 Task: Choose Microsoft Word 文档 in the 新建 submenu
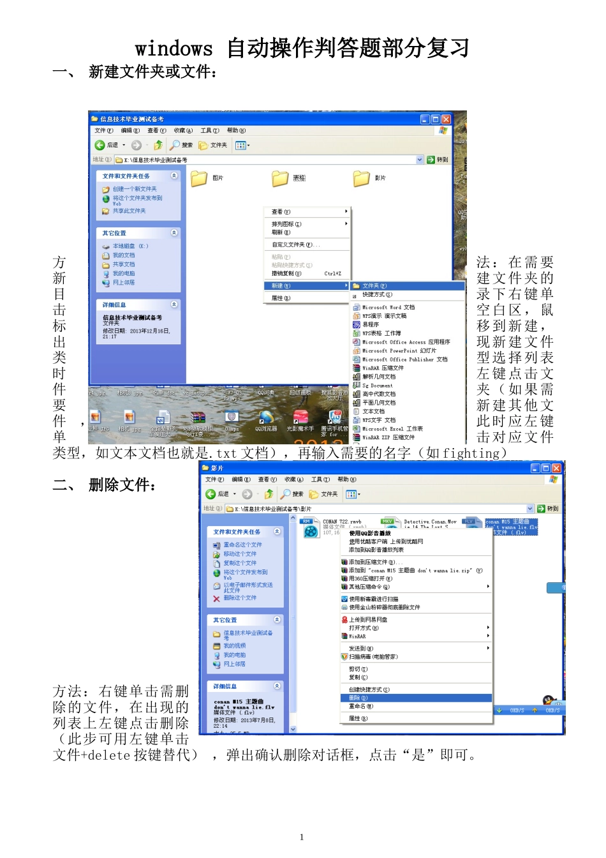408,307
